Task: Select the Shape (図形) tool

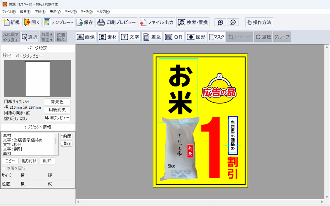Action: 196,37
